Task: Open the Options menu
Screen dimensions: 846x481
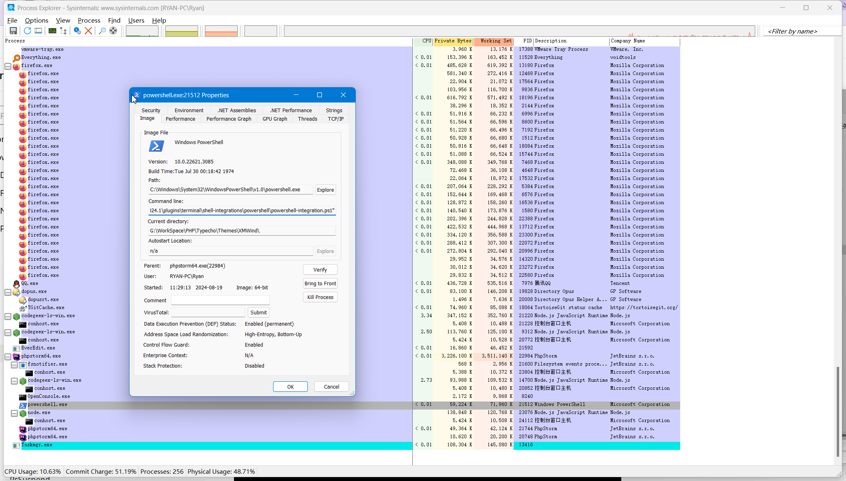Action: click(x=36, y=20)
